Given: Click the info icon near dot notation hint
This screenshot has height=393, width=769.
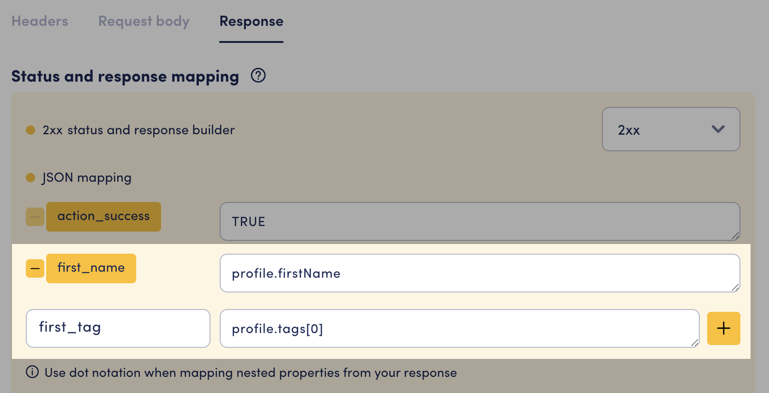Looking at the screenshot, I should [32, 372].
